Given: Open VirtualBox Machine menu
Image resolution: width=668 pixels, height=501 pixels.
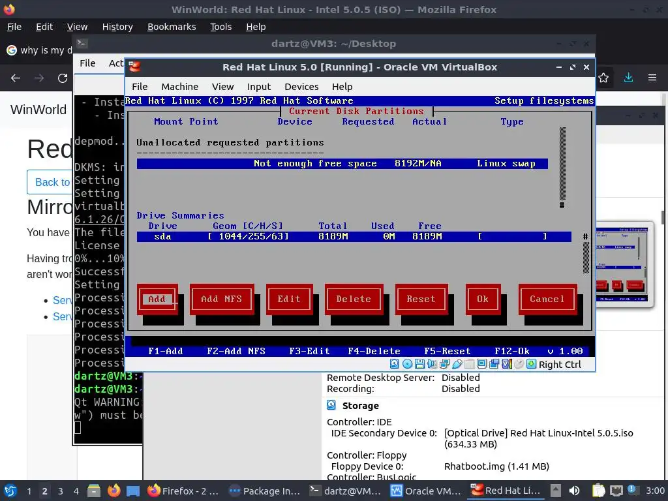Looking at the screenshot, I should 180,87.
